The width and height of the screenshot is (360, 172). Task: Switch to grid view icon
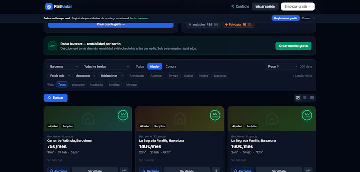coord(298,98)
